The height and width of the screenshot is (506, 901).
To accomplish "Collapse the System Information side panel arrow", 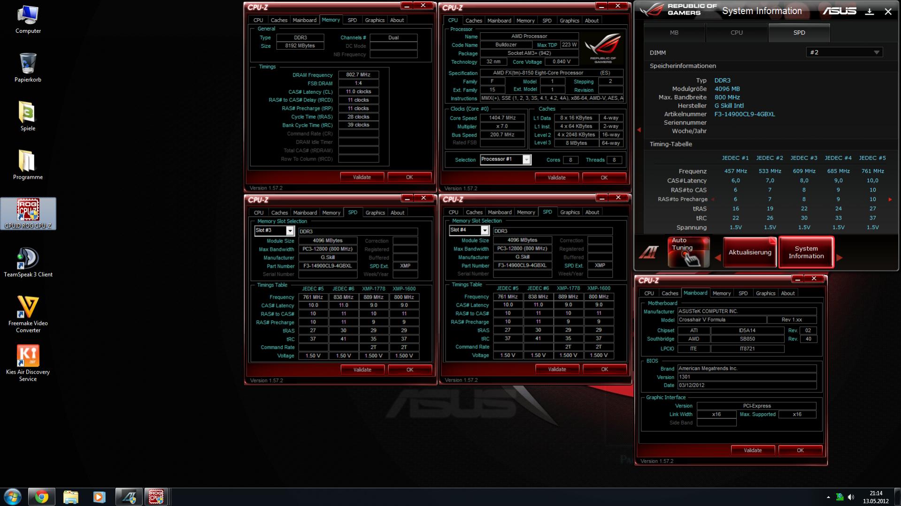I will click(x=639, y=130).
